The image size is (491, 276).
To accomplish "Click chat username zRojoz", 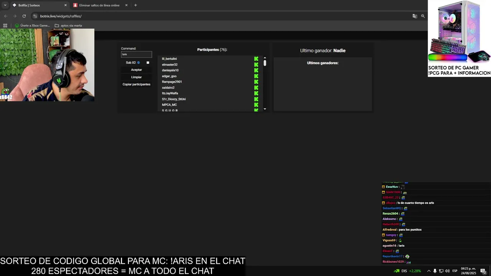I will coord(390,203).
